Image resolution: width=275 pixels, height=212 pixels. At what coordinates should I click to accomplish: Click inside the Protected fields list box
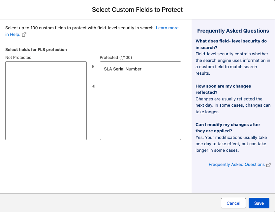[140, 105]
